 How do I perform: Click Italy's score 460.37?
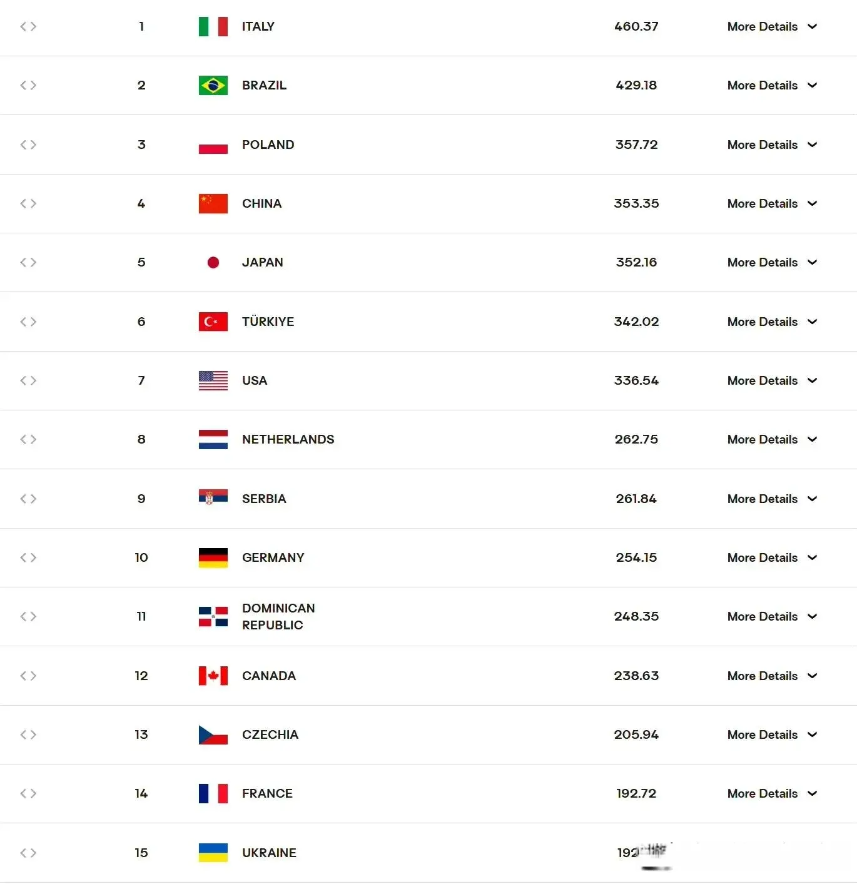coord(636,26)
